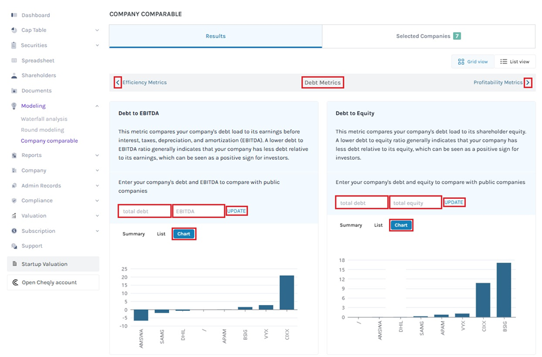The width and height of the screenshot is (542, 357).
Task: Select Summary view under Debt to EBITDA
Action: (x=133, y=234)
